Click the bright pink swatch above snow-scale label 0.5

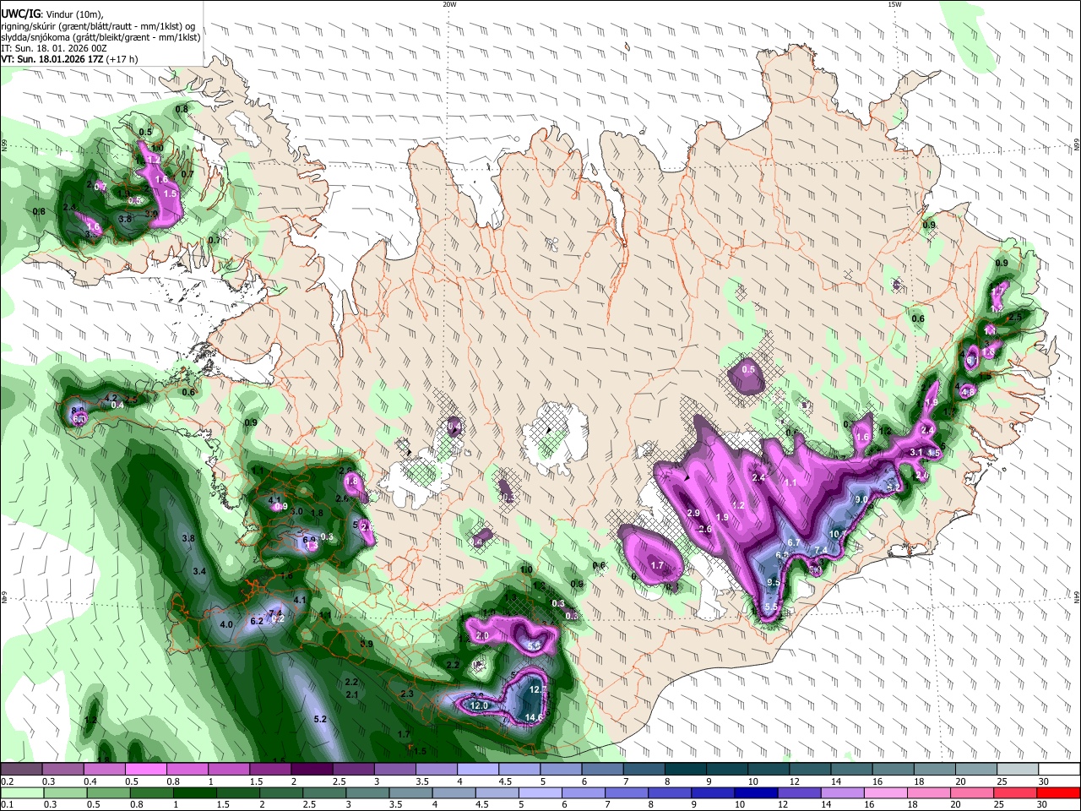[145, 770]
